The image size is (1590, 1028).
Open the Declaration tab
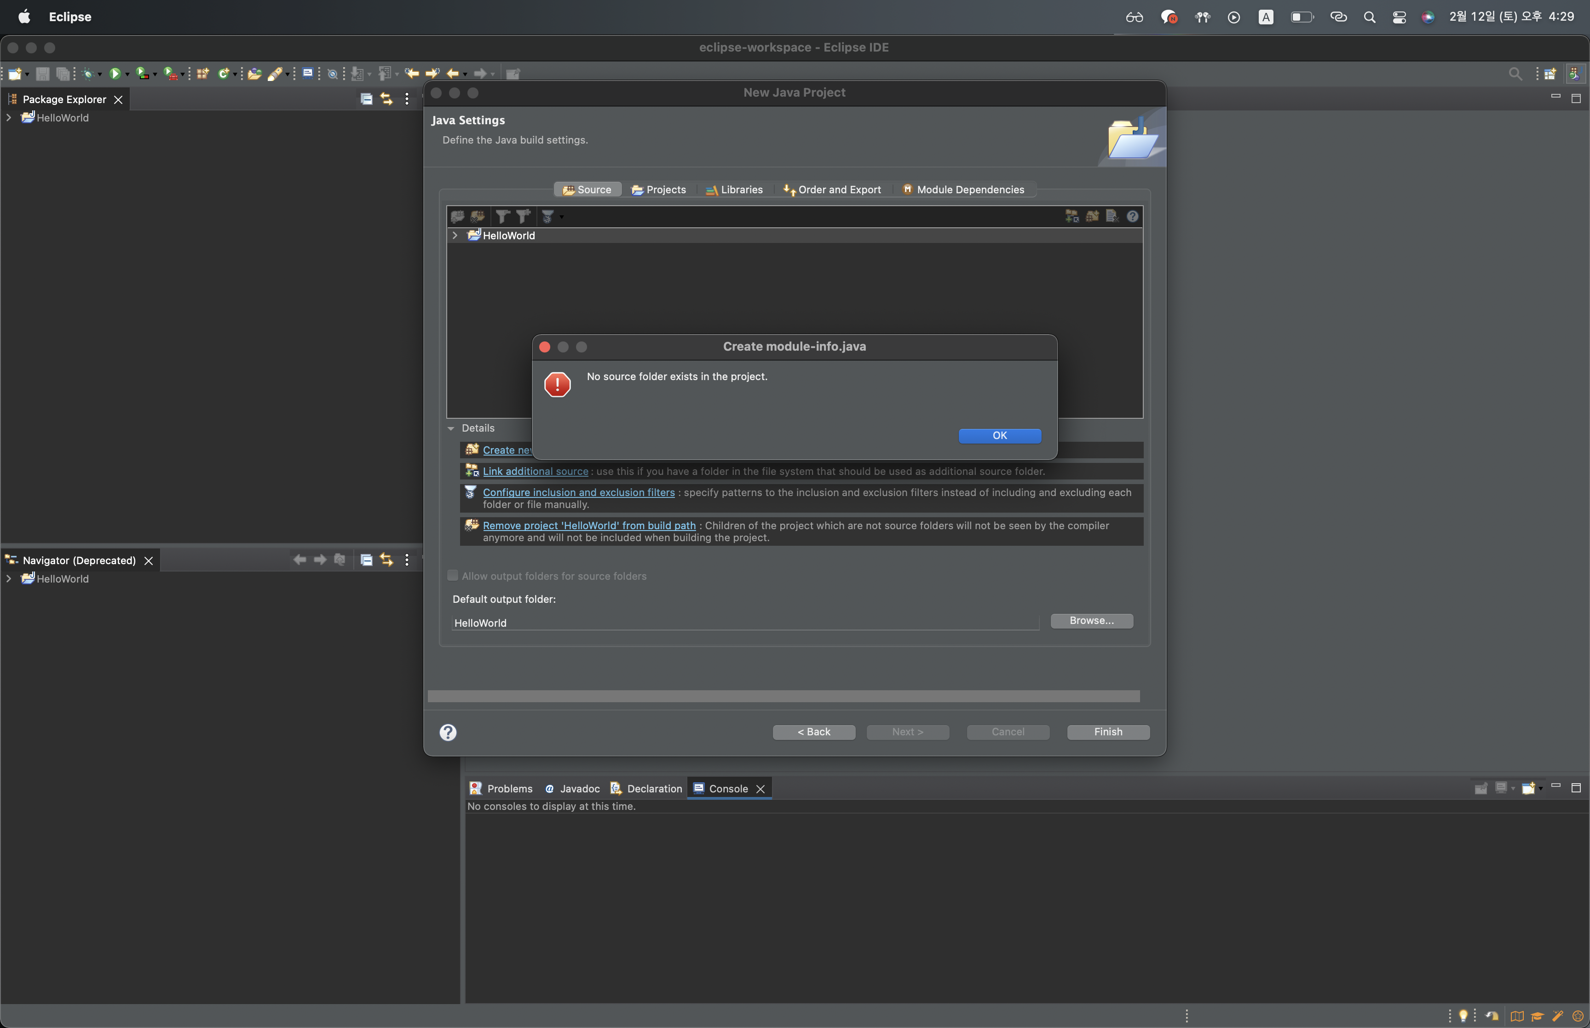click(x=646, y=788)
